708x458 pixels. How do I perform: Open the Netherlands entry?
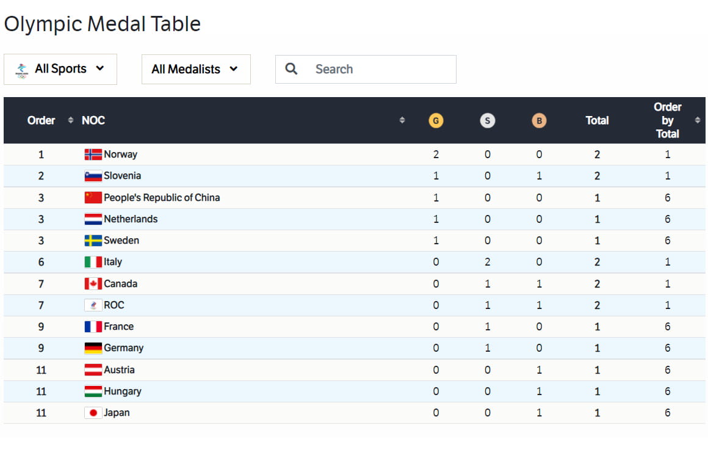131,219
